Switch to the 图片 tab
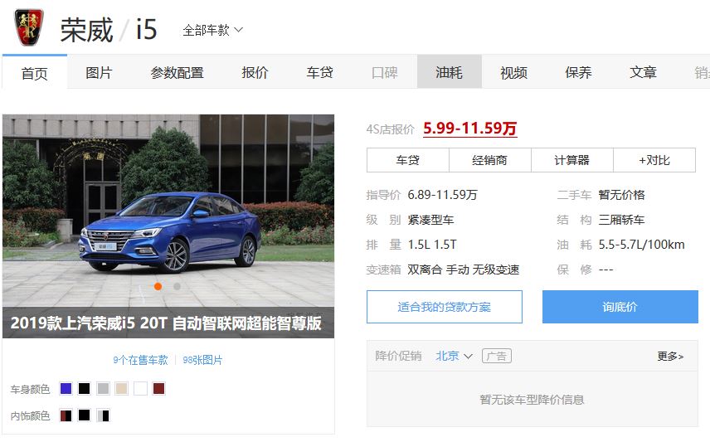This screenshot has width=710, height=442. [99, 72]
